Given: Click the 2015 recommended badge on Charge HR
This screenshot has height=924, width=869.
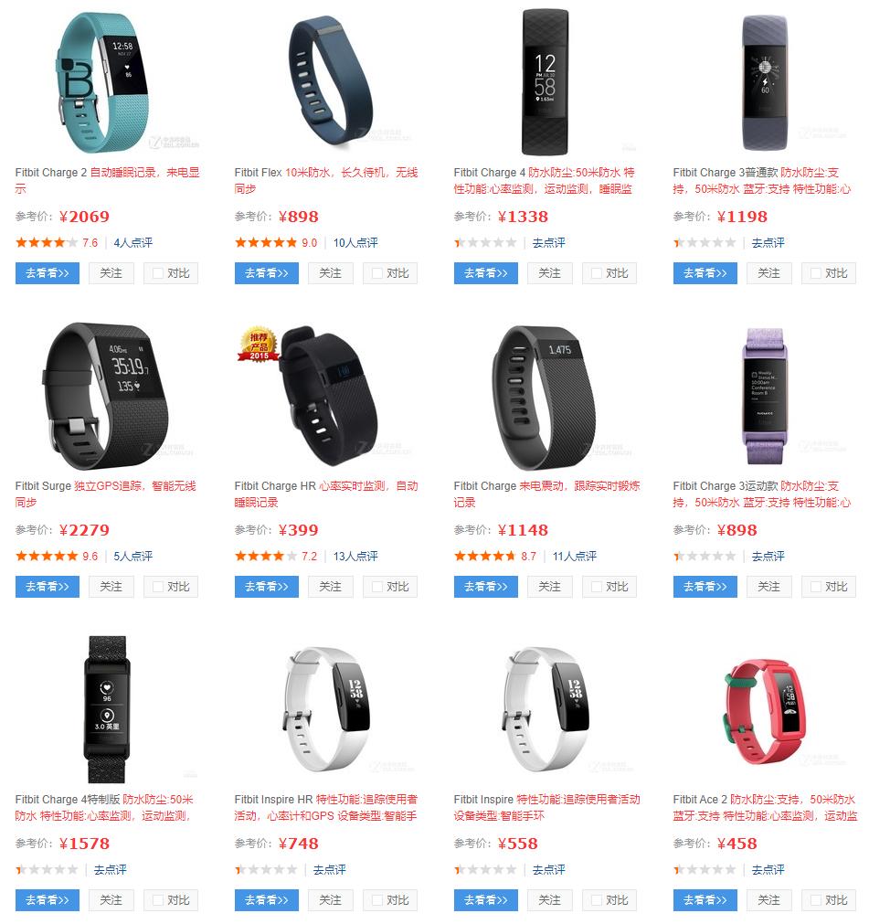Looking at the screenshot, I should (258, 345).
